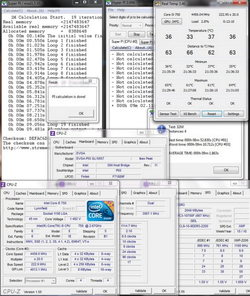This screenshot has width=250, height=296.
Task: Click Validate in bottom-left CPU-Z window
Action: [81, 291]
